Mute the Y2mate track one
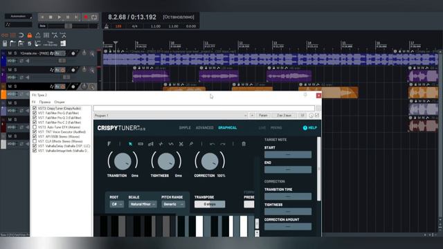443x249 pixels. tap(10, 53)
